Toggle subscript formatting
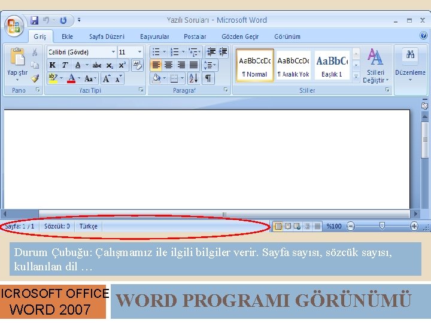The width and height of the screenshot is (431, 323). click(110, 65)
